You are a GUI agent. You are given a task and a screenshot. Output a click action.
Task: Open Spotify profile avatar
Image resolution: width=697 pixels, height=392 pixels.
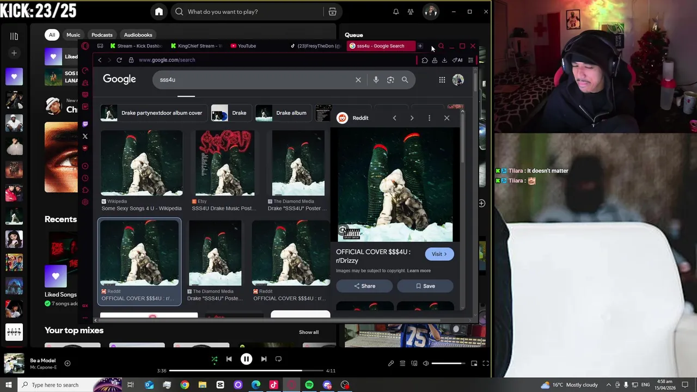pos(430,11)
